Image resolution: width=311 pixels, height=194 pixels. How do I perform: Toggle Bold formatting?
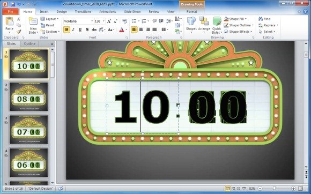point(66,29)
